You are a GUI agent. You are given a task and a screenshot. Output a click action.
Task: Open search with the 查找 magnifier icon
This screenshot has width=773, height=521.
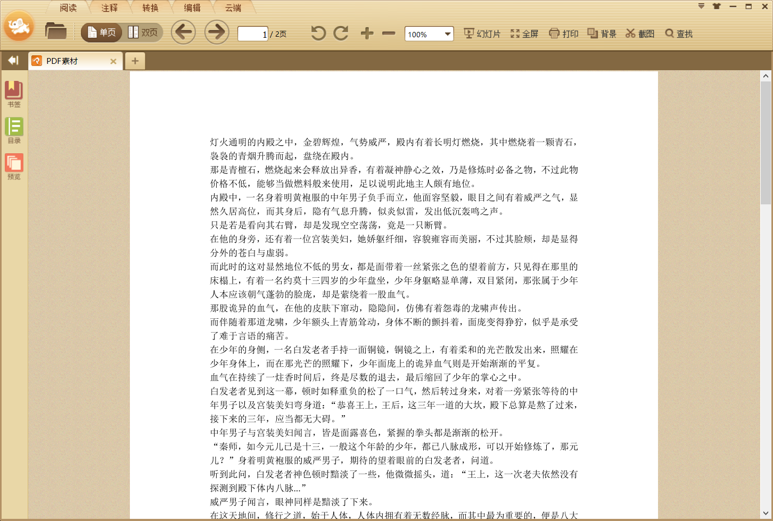click(678, 33)
